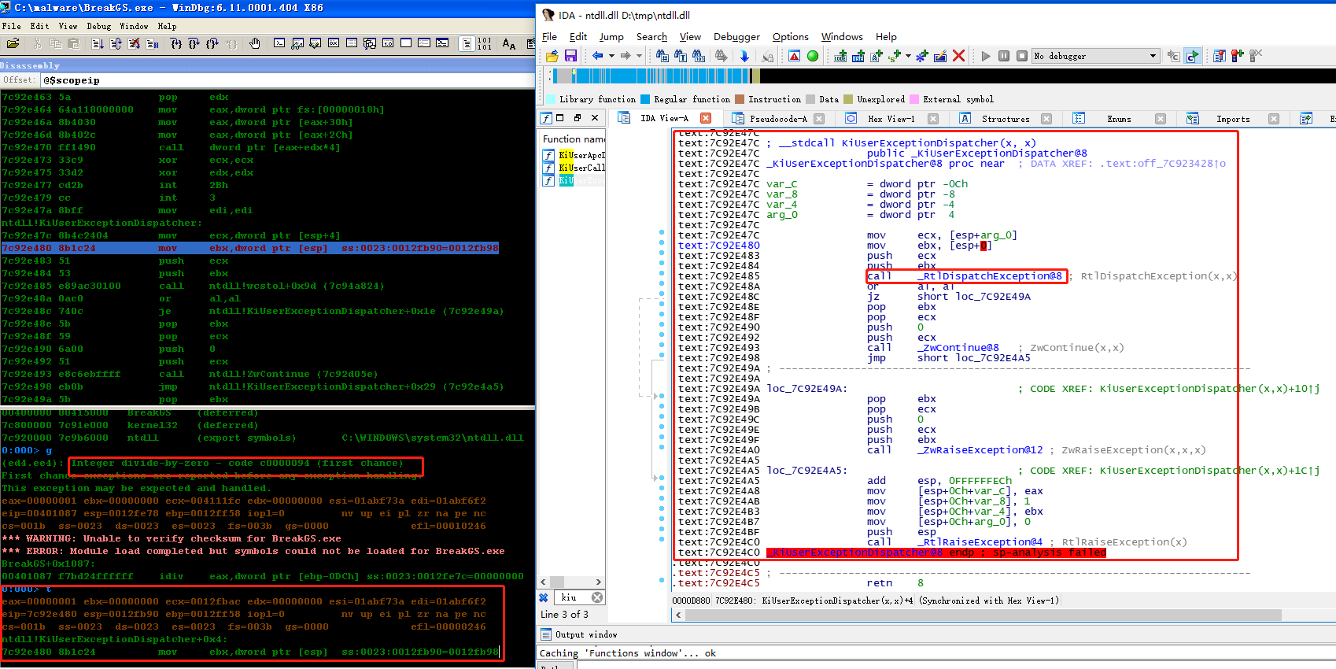Click the text search binoculars icon in IDA
The width and height of the screenshot is (1336, 669).
click(x=681, y=56)
